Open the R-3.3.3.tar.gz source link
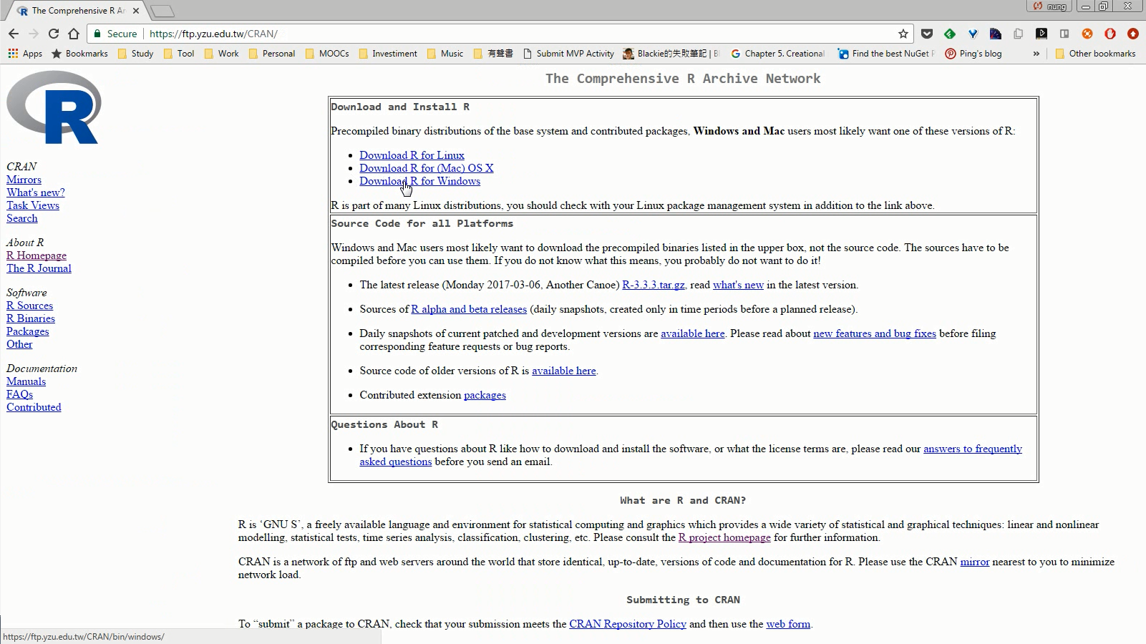Screen dimensions: 1146x644 (653, 285)
